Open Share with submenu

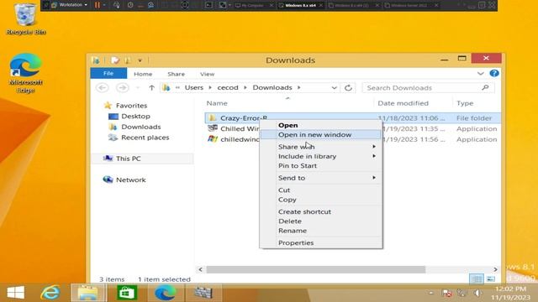pos(321,147)
